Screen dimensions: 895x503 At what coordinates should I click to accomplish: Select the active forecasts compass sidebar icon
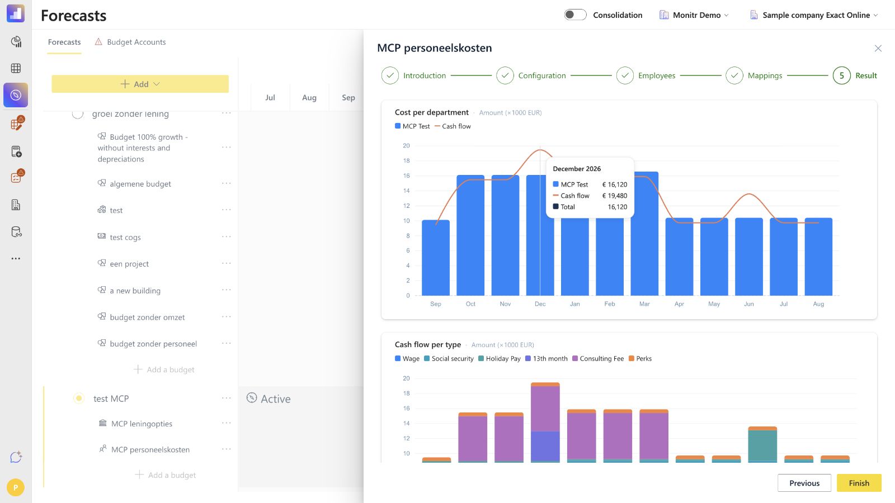[x=16, y=95]
